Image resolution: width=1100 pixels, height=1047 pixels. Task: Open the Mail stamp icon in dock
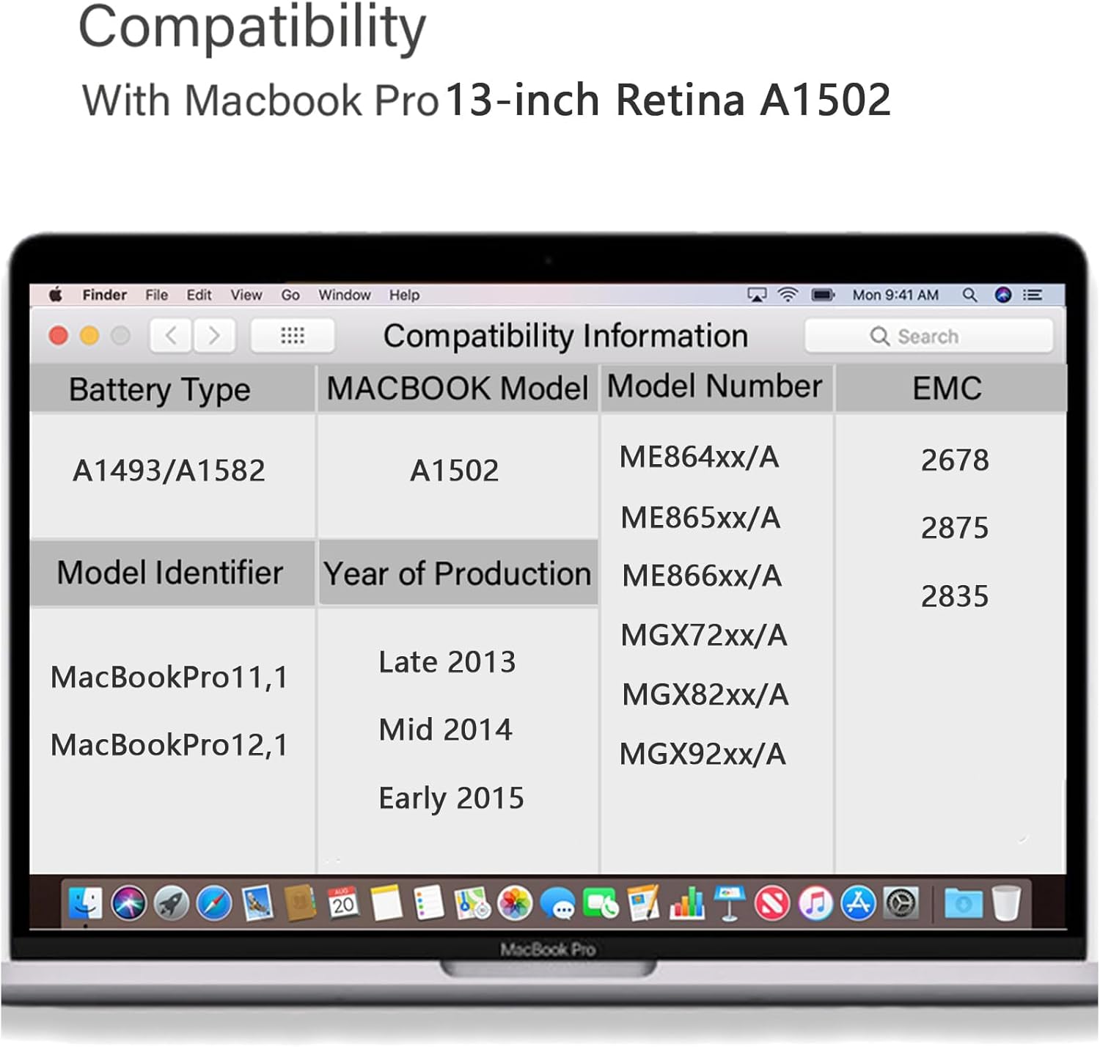(257, 903)
